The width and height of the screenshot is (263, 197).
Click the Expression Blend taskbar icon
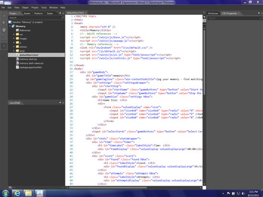39,193
